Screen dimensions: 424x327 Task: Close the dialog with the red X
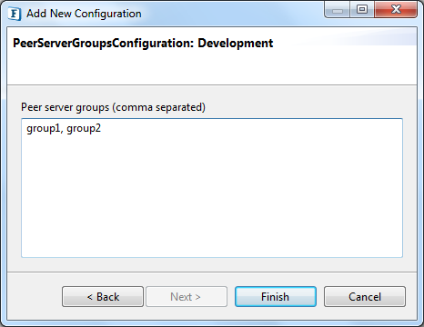[x=396, y=9]
